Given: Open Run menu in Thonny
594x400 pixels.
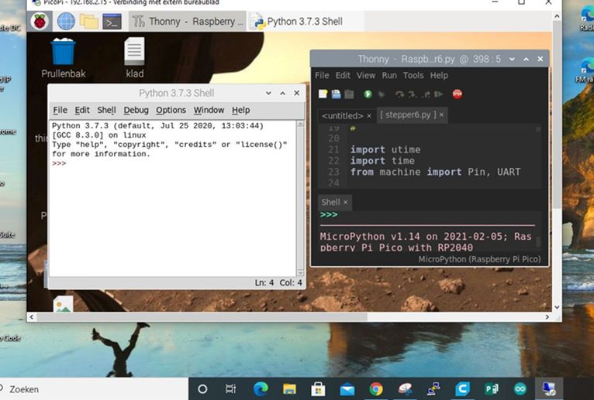Looking at the screenshot, I should click(x=389, y=75).
